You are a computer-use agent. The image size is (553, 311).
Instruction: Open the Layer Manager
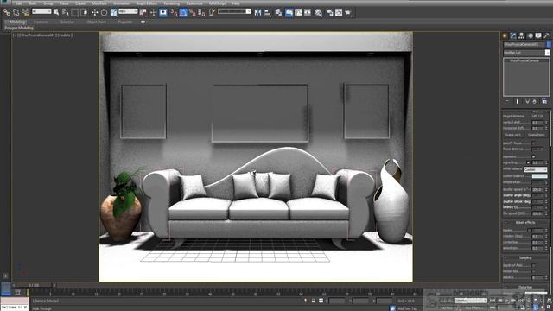pyautogui.click(x=278, y=12)
